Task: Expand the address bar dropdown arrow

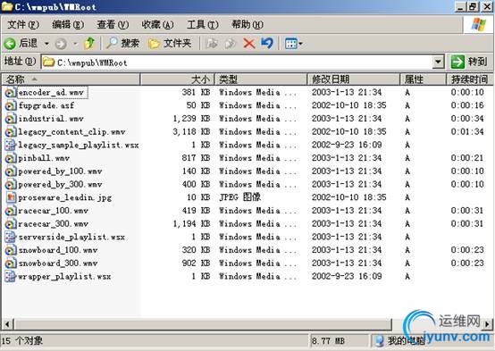Action: click(438, 62)
